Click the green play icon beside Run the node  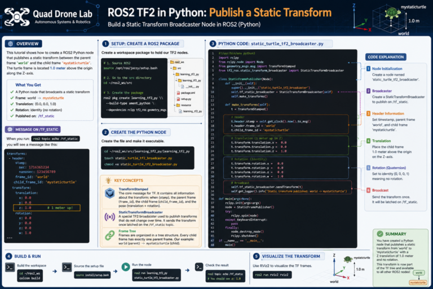click(x=126, y=267)
